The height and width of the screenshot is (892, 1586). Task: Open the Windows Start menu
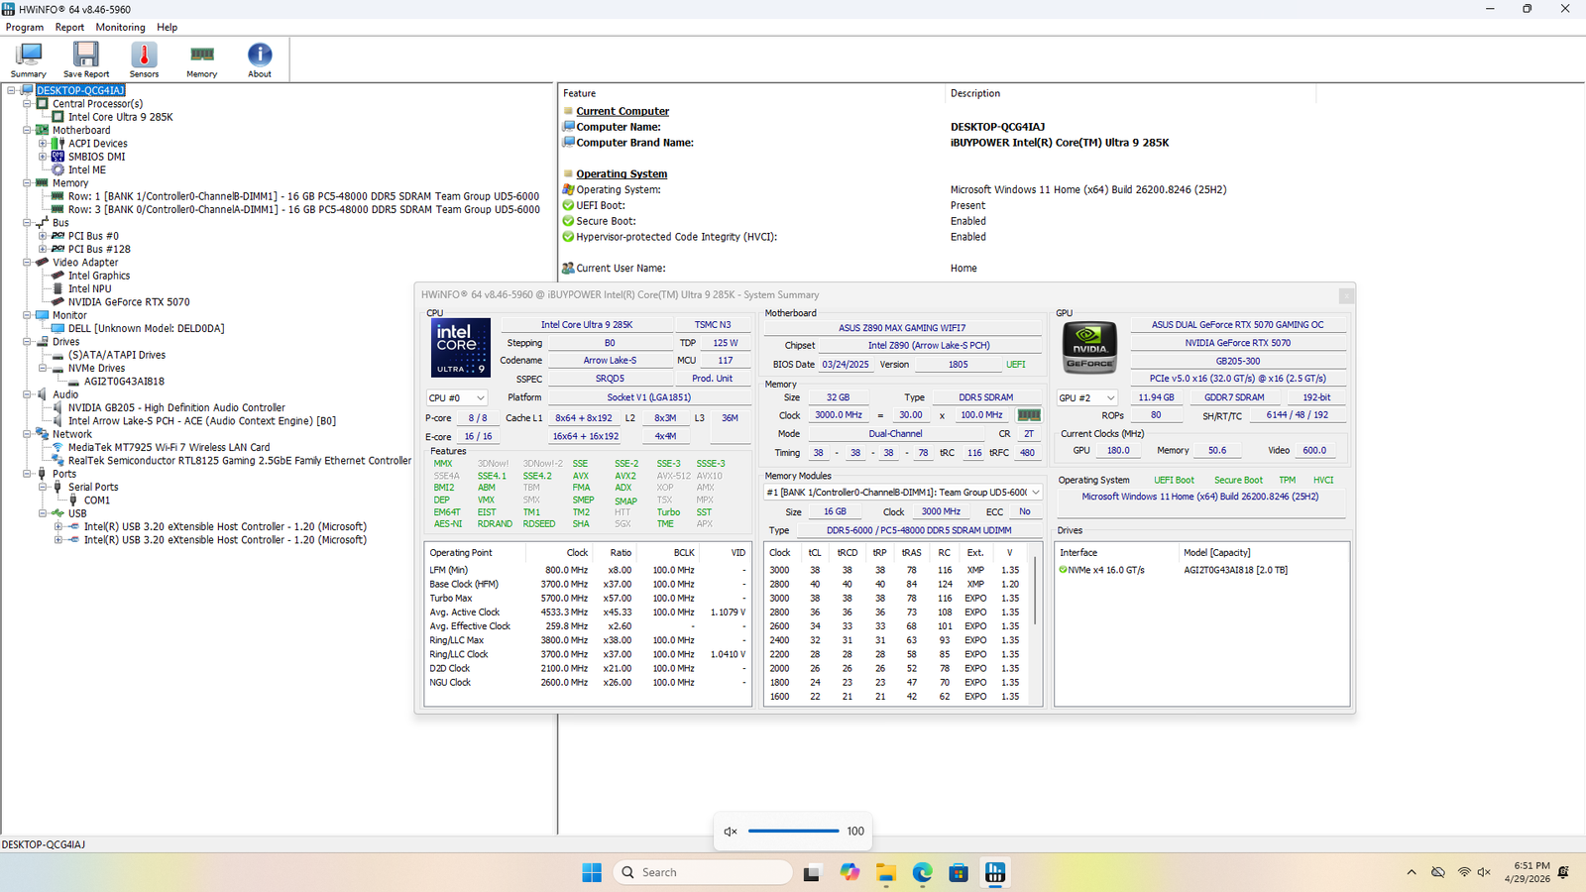pos(592,872)
